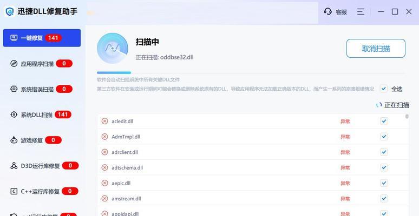The width and height of the screenshot is (419, 216).
Task: Open 客服 customer service headset icon
Action: [328, 11]
